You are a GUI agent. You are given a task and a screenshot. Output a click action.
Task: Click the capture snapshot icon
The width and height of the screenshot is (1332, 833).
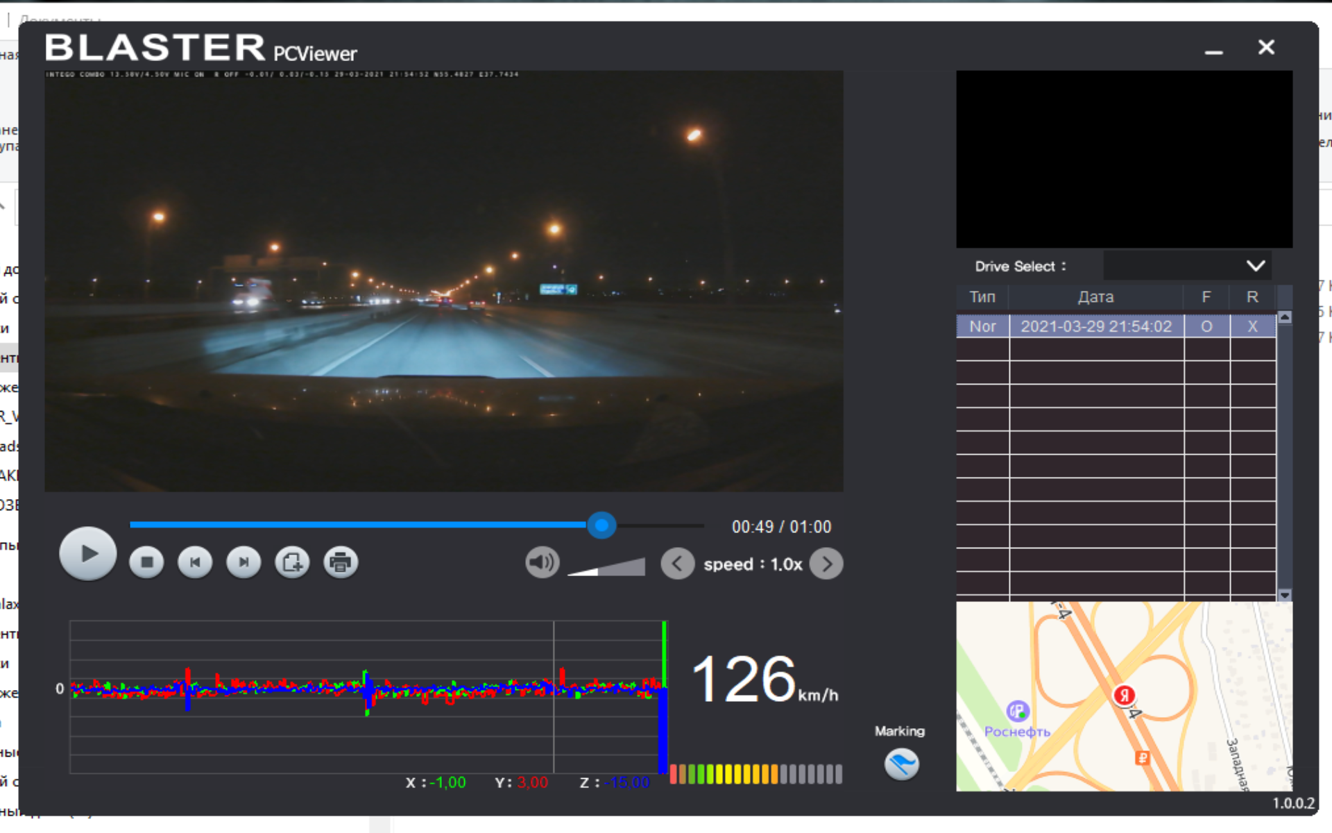click(x=292, y=562)
